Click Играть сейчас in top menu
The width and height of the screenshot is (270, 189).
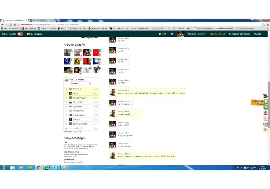[217, 34]
